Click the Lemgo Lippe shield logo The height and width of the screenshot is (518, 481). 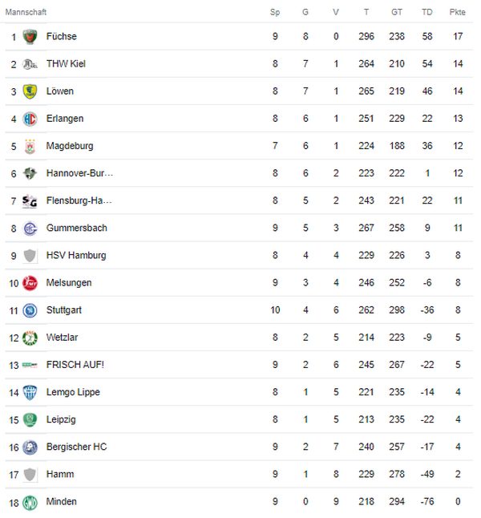(x=30, y=392)
